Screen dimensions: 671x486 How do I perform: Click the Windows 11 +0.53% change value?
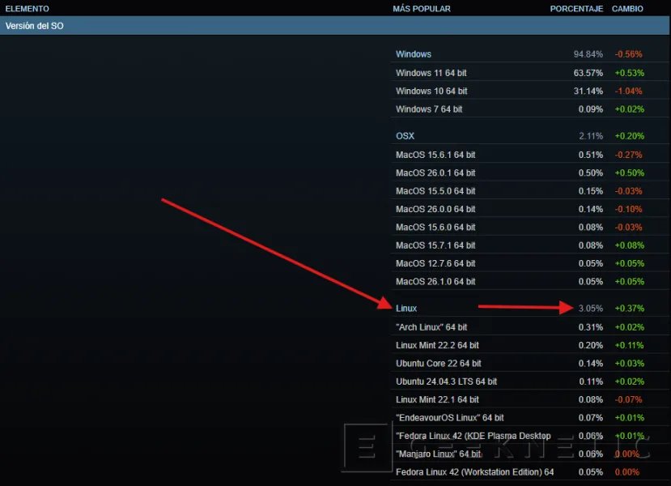[629, 73]
